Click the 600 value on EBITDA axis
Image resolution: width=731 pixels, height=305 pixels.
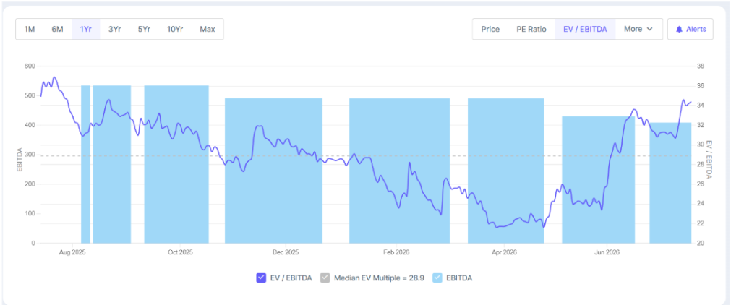pyautogui.click(x=30, y=66)
